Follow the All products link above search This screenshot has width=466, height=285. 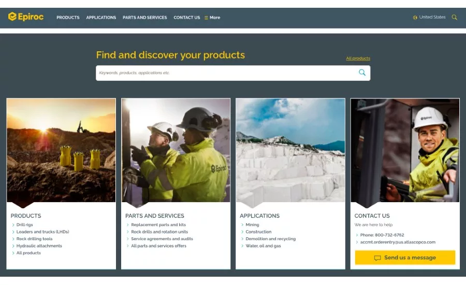[x=358, y=59]
